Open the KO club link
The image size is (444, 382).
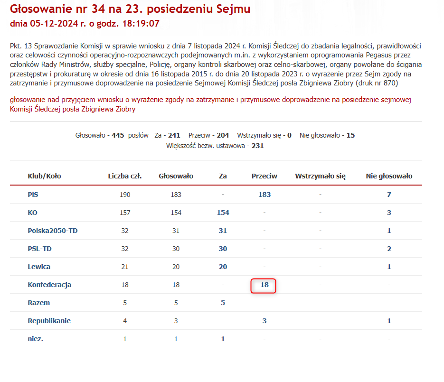(32, 213)
